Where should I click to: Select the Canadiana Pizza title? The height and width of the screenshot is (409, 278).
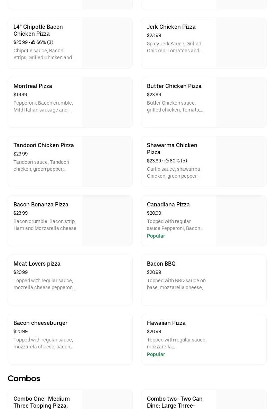168,204
